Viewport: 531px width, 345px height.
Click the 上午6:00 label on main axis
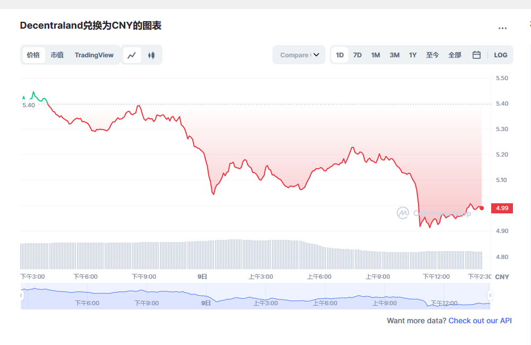coord(319,277)
